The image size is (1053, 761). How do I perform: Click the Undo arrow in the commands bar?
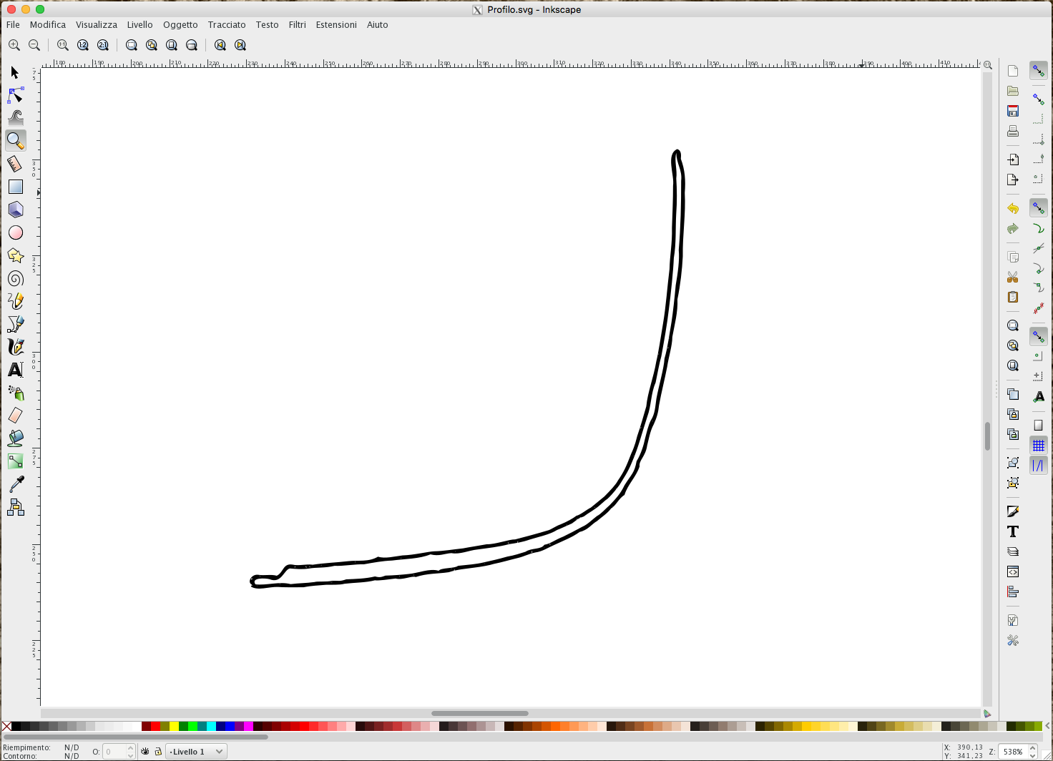(x=1013, y=208)
